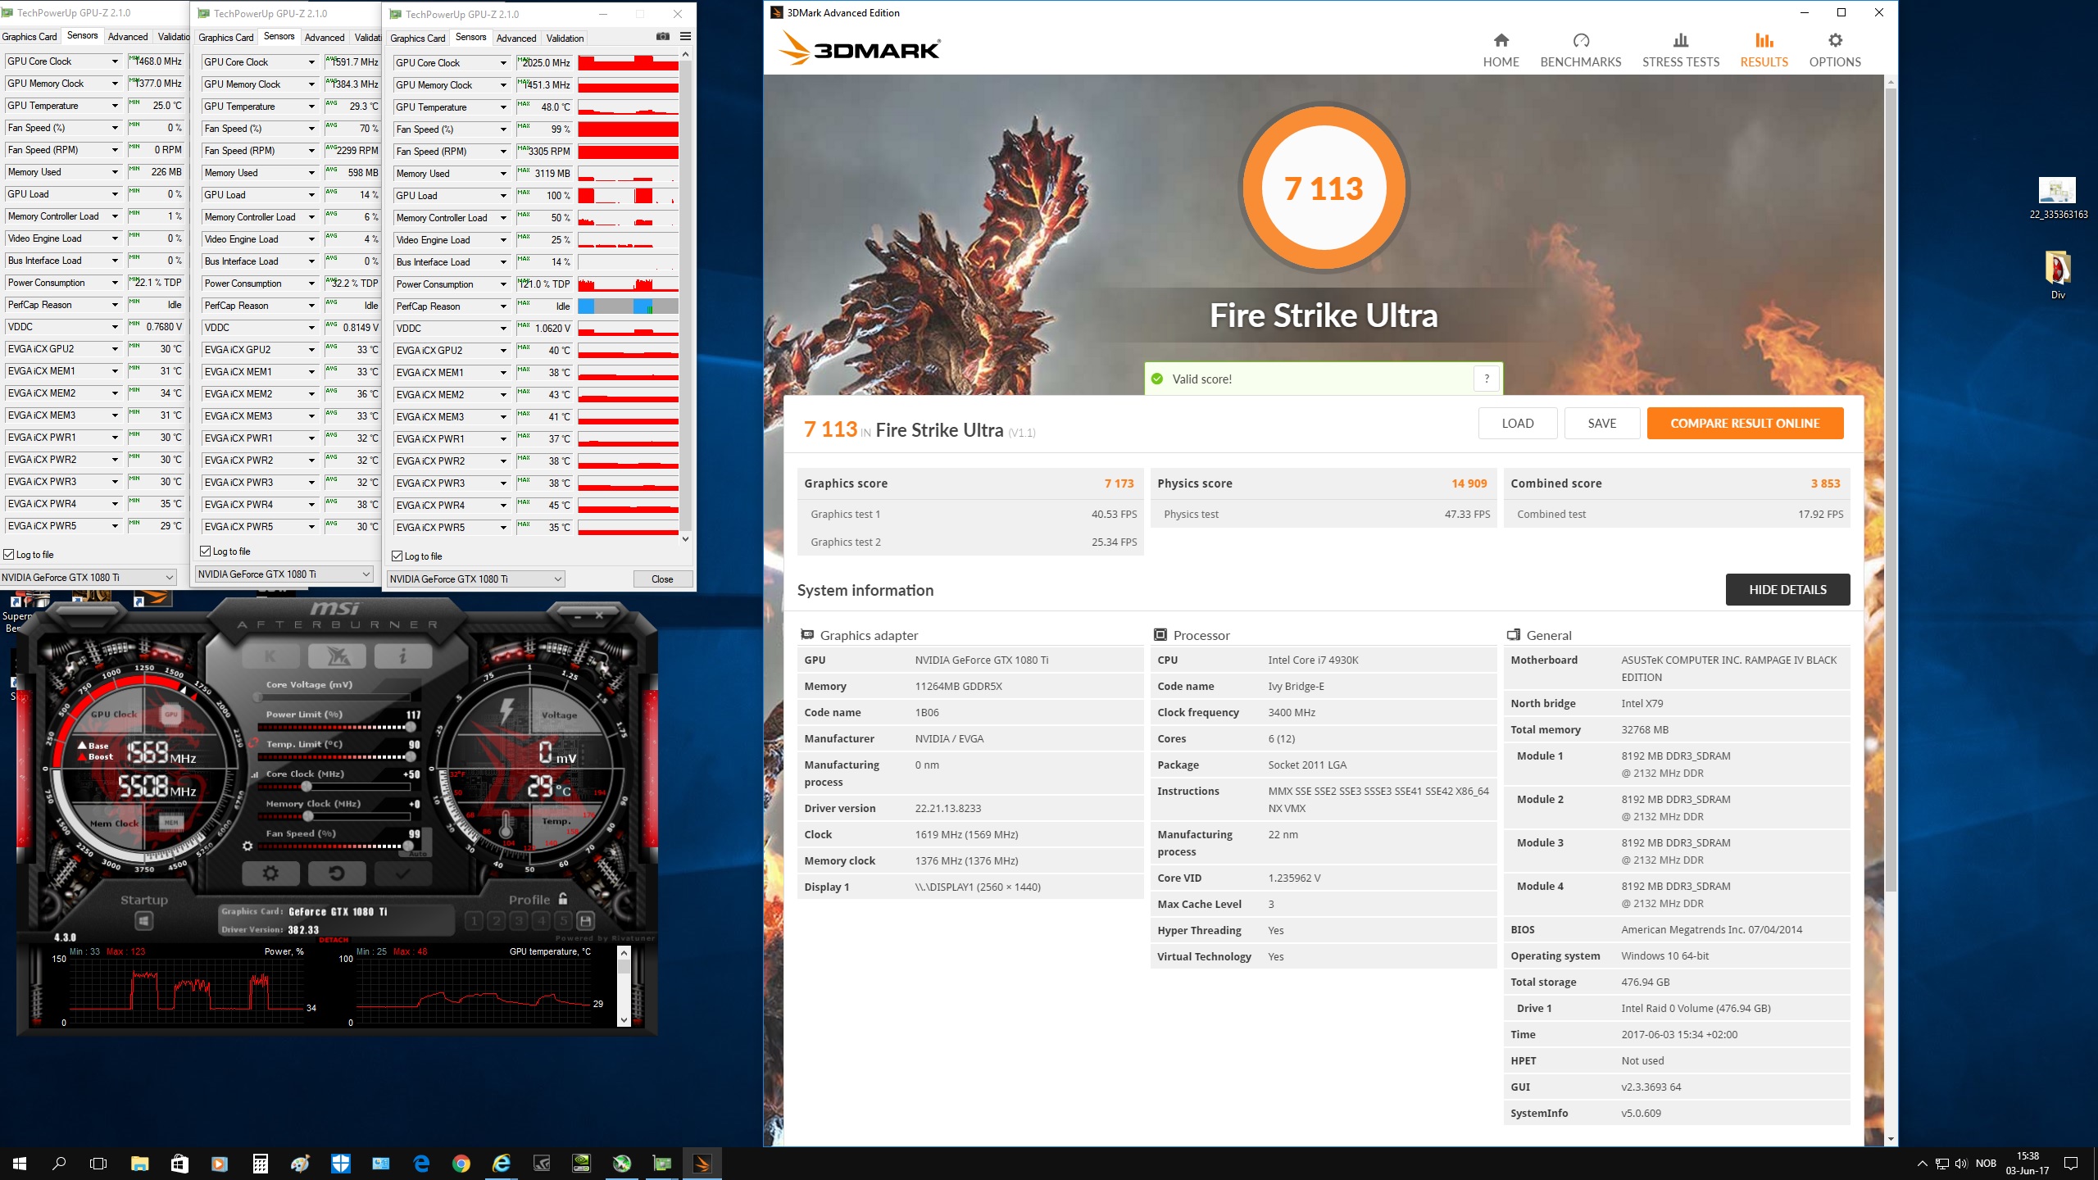Open GPU dropdown in middle GPU-Z window

284,574
